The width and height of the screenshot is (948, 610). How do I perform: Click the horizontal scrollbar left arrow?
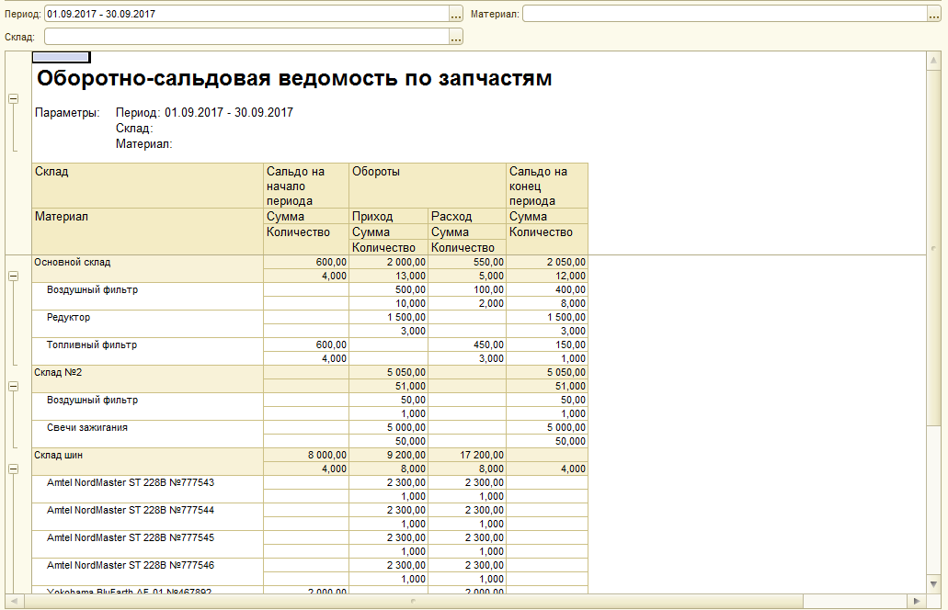point(13,601)
